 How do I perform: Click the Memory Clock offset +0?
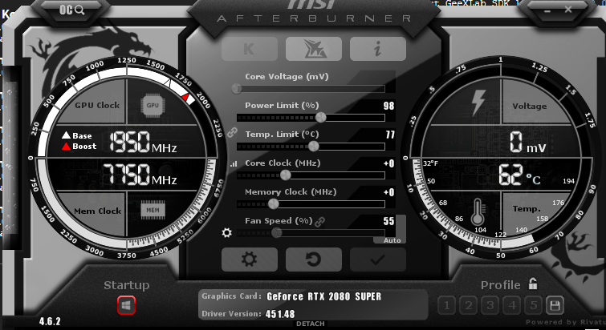[x=388, y=192]
